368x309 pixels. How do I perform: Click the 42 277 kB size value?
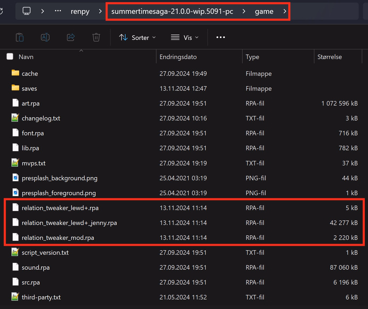click(344, 223)
